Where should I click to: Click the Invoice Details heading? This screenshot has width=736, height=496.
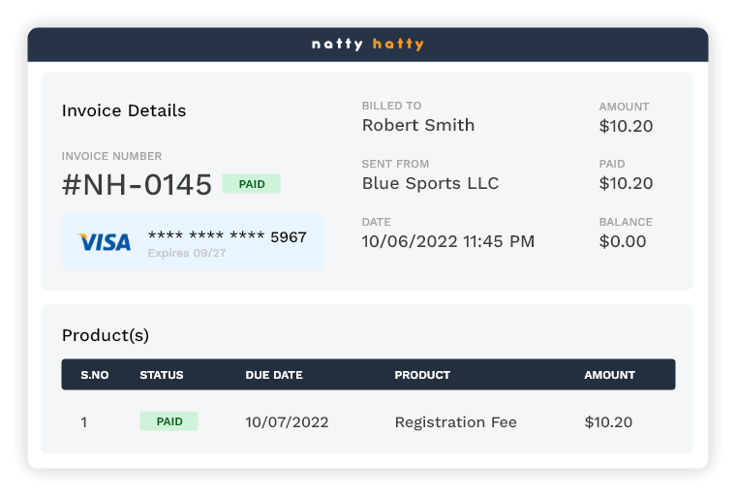124,110
